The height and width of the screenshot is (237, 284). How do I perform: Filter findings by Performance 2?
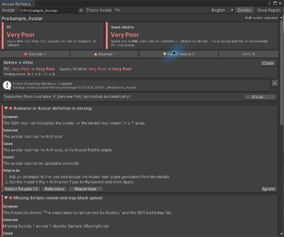click(x=179, y=54)
